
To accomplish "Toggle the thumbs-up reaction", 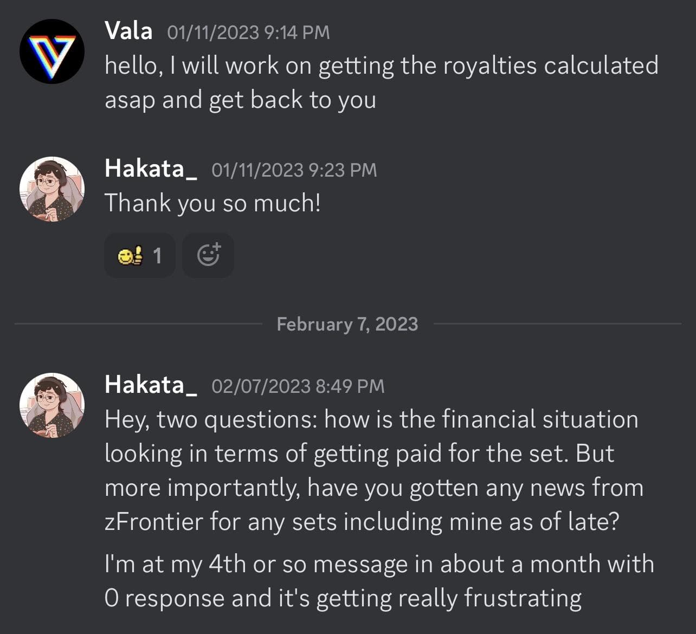I will (x=131, y=255).
